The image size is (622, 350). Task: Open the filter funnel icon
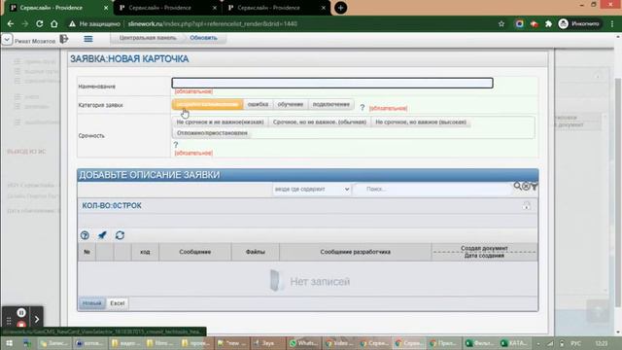[535, 186]
